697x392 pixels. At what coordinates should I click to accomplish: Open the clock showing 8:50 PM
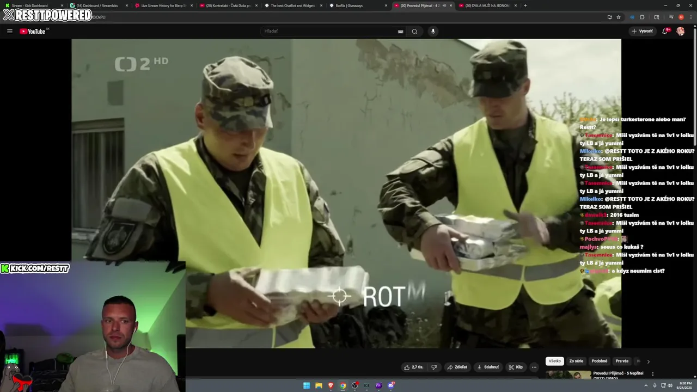(685, 385)
